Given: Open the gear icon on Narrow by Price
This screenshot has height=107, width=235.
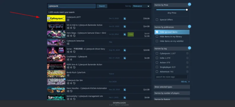Looking at the screenshot, I should click(x=189, y=4).
